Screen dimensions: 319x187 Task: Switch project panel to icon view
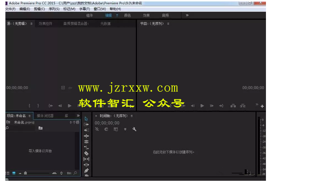click(x=14, y=173)
